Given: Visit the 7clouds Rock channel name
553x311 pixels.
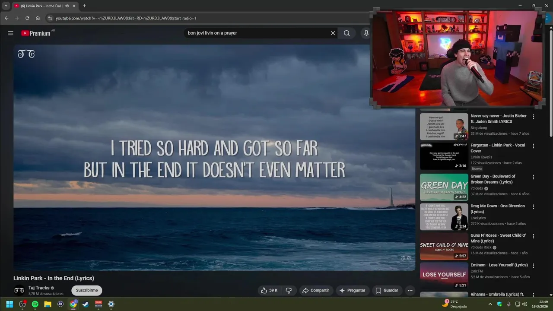Looking at the screenshot, I should click(x=481, y=248).
